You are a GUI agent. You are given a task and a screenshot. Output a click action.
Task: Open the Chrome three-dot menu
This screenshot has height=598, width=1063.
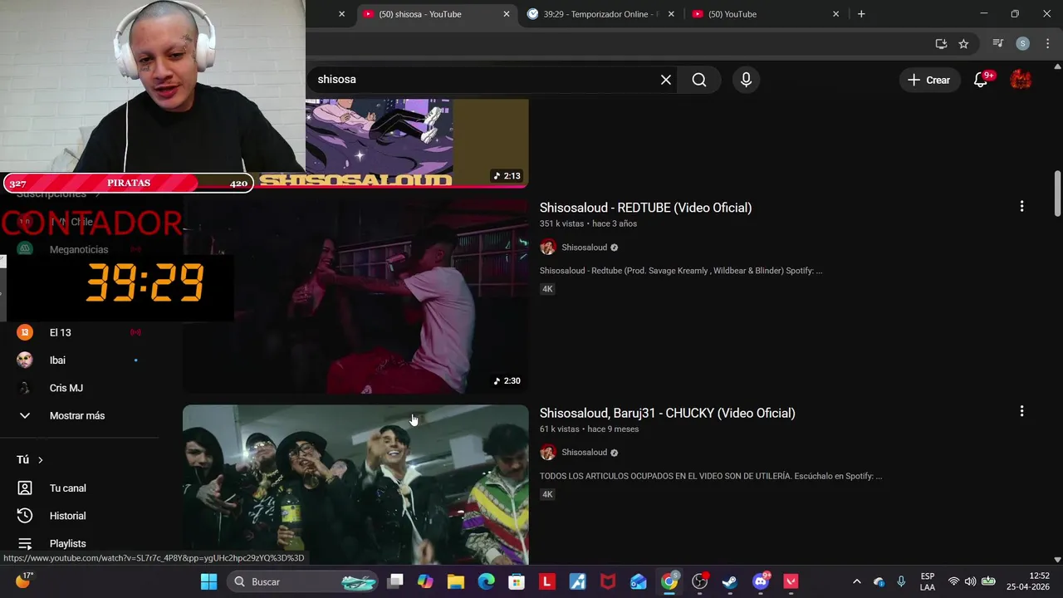(x=1048, y=44)
